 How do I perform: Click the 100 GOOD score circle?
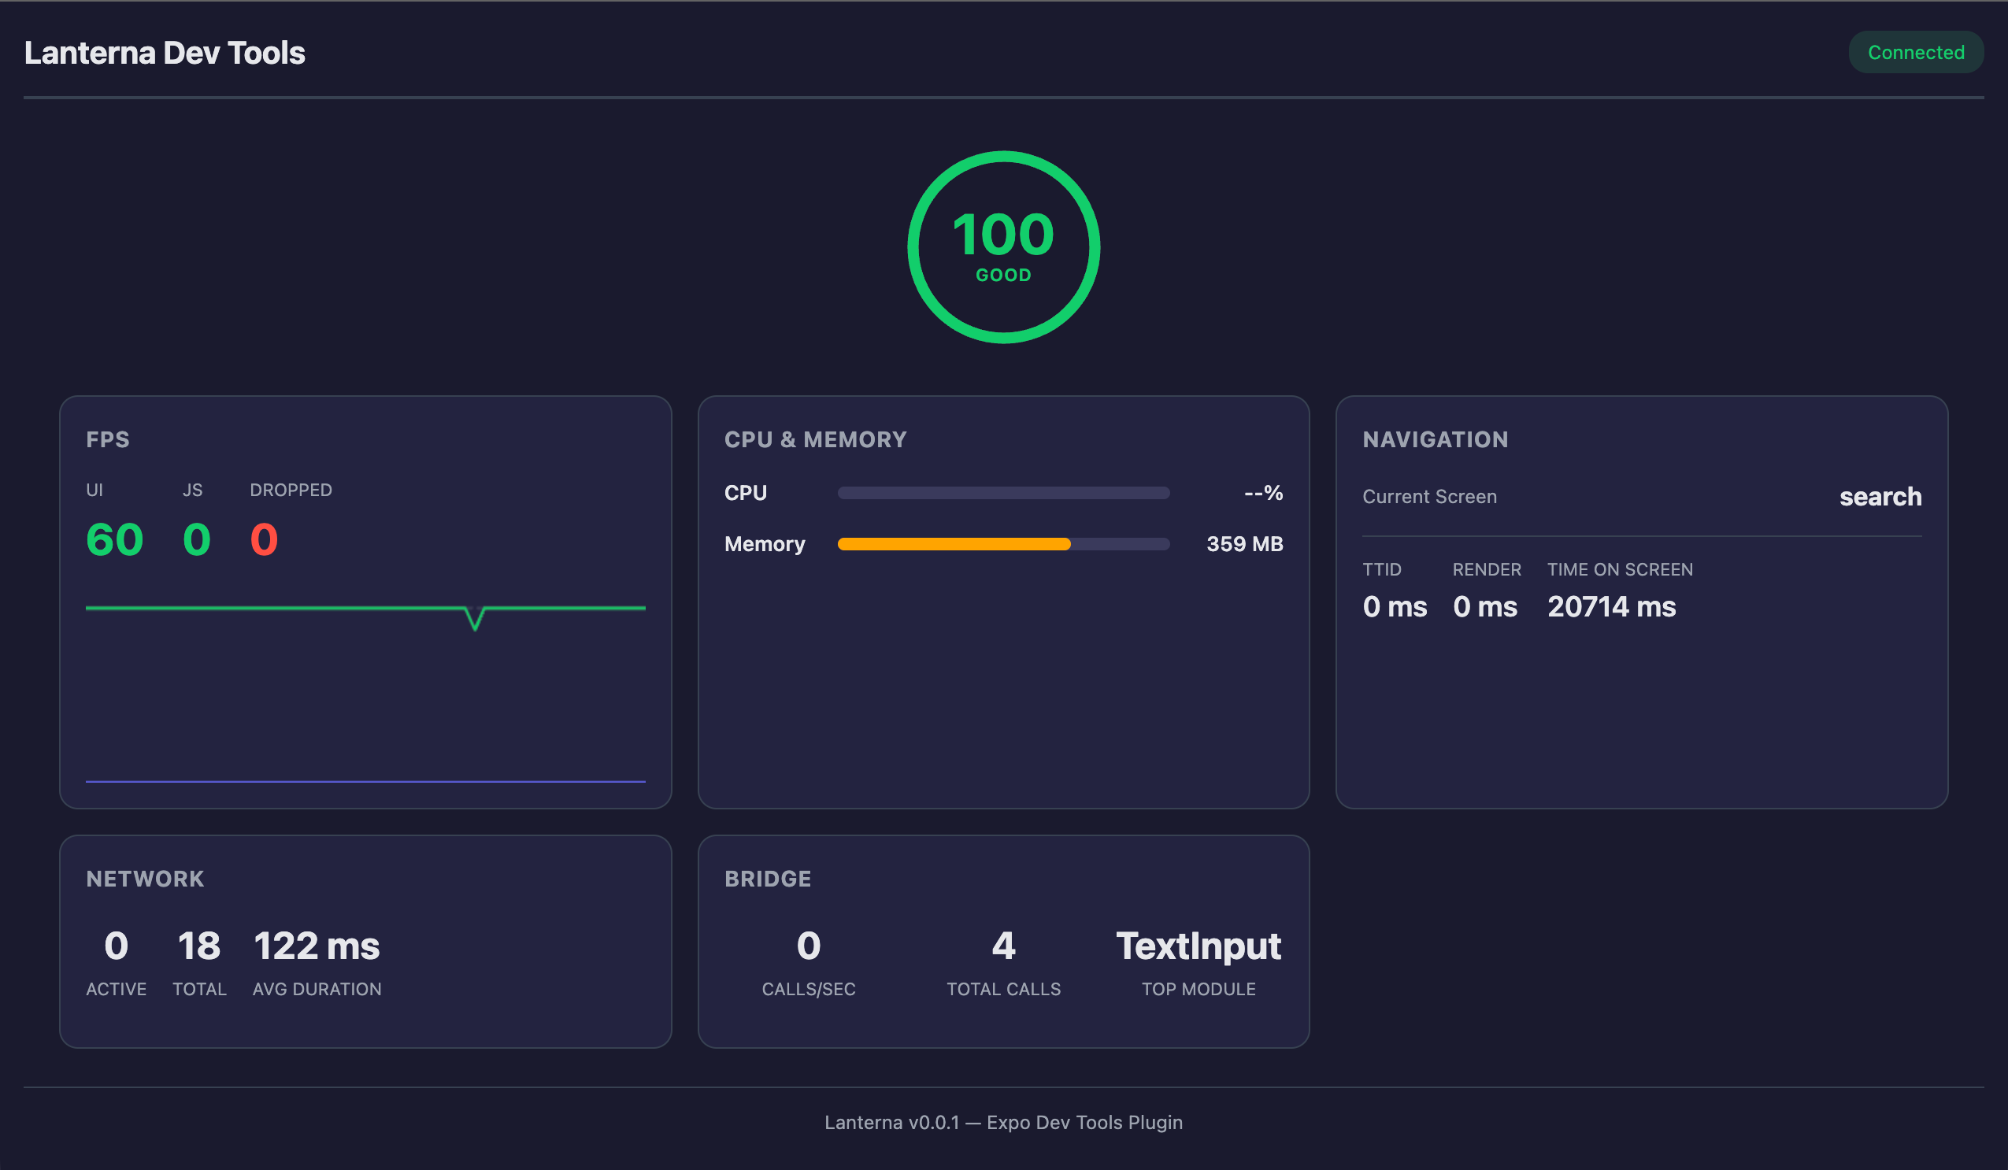[x=1003, y=247]
